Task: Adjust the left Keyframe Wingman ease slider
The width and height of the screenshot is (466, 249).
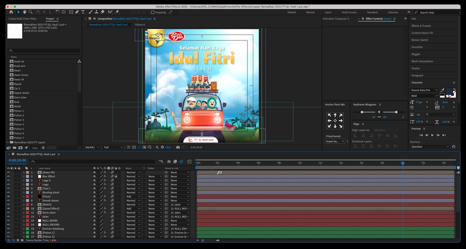Action: coord(362,112)
